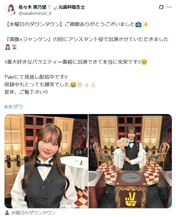Viewport: 176px width, 217px height.
Task: Click the tweet text line mentioning TVer
Action: (36, 77)
